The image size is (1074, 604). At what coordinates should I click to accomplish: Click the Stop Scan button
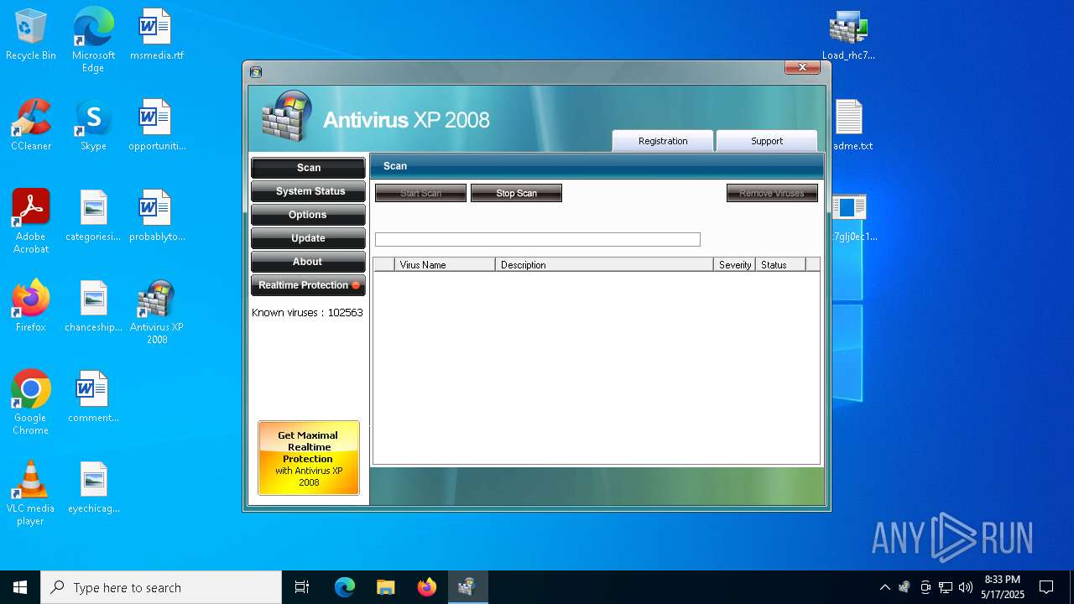pos(516,193)
